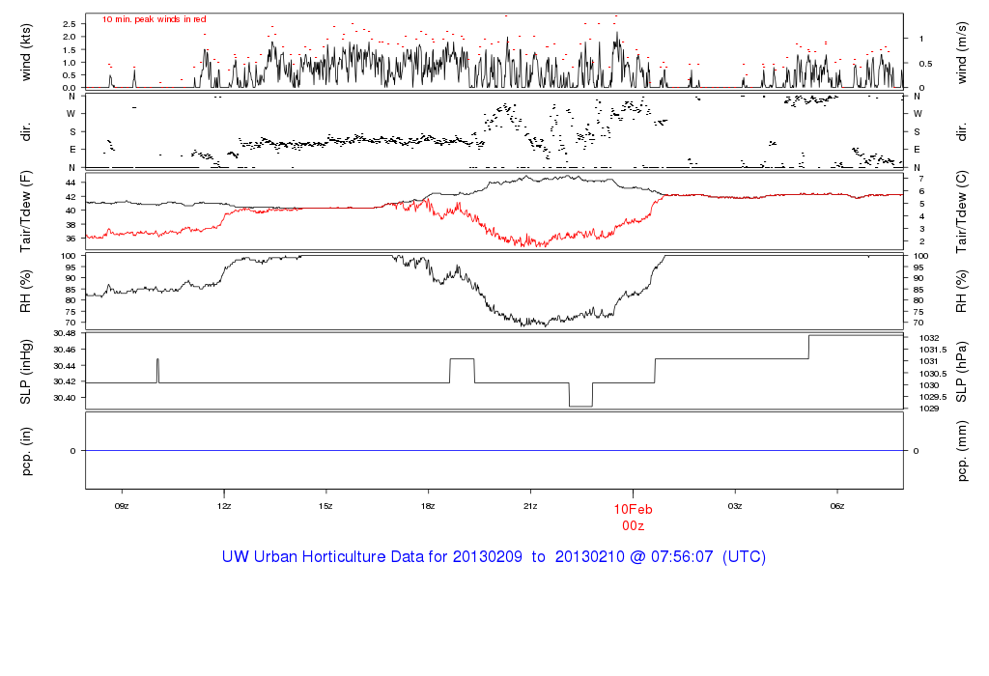Select the 1031.5 hPa tick value
This screenshot has height=676, width=989.
(933, 350)
